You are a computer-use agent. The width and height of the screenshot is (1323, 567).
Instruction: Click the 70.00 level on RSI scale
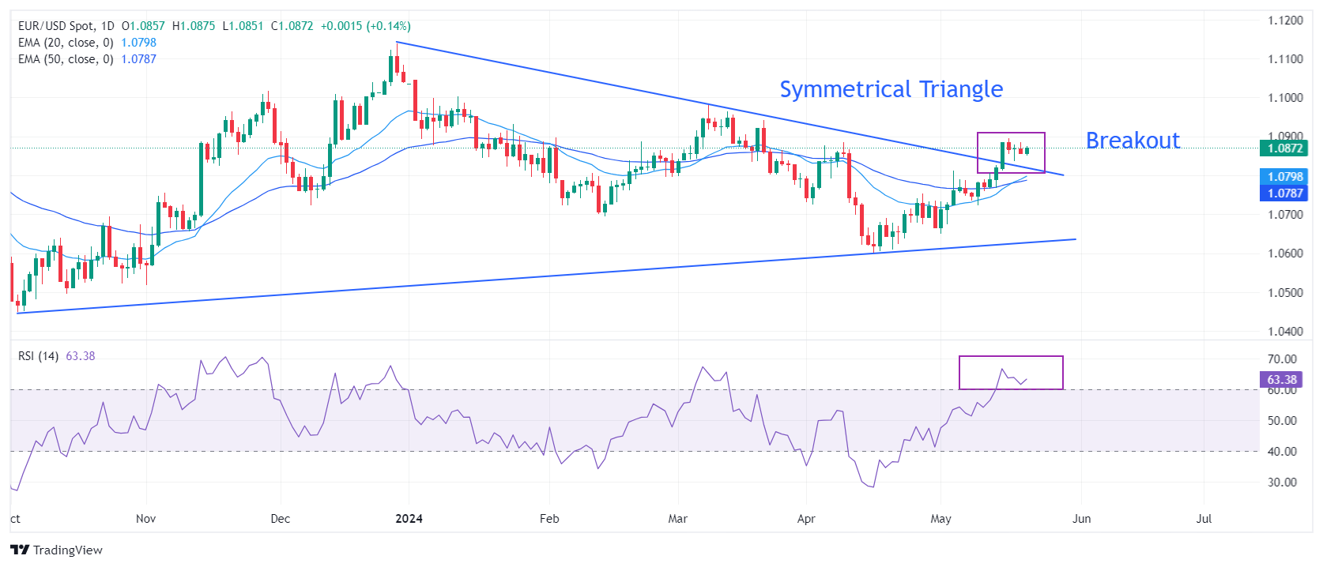pyautogui.click(x=1281, y=359)
